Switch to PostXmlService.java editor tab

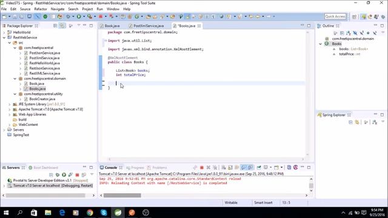pyautogui.click(x=146, y=25)
